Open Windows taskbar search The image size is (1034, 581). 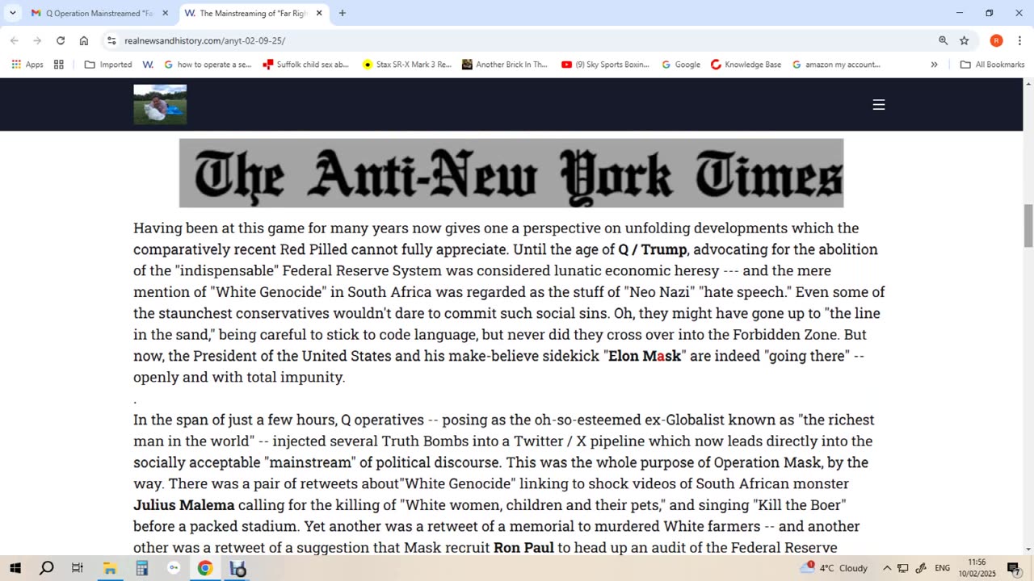[47, 568]
